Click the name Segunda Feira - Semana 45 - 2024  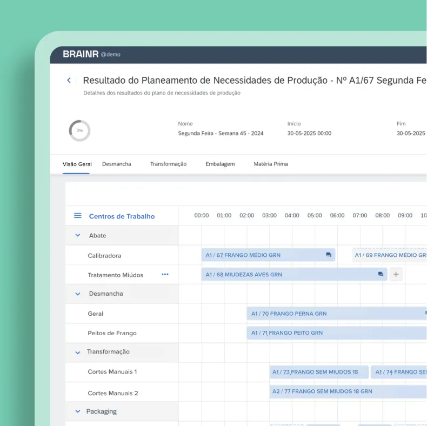[x=221, y=134]
